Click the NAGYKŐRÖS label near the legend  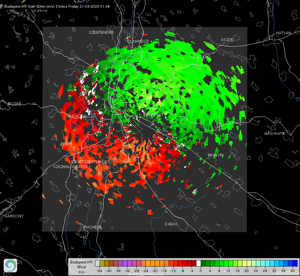[288, 273]
